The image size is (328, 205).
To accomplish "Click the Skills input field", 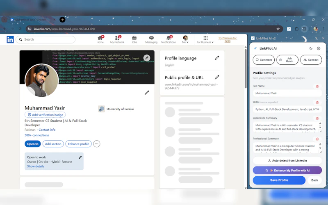I will [x=287, y=109].
